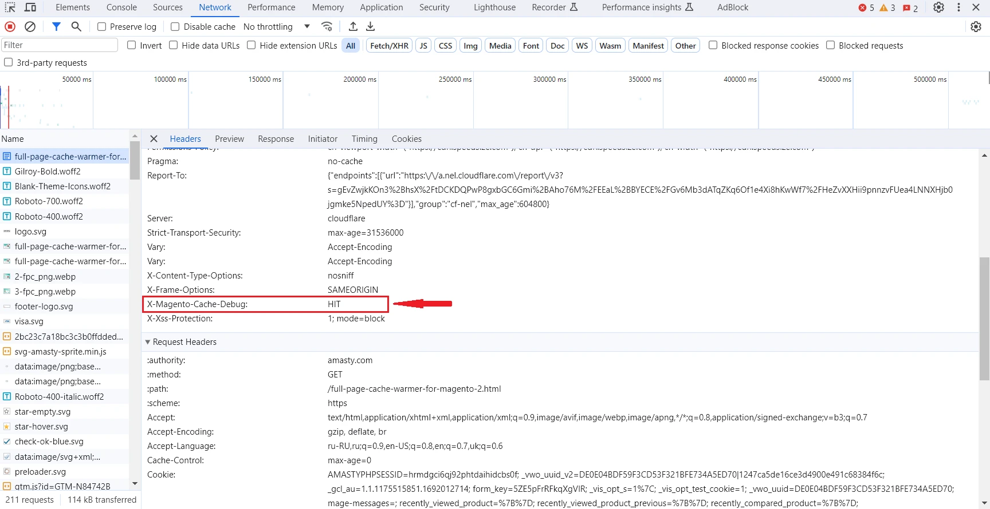Image resolution: width=990 pixels, height=509 pixels.
Task: Open the network search magnifier
Action: (x=76, y=26)
